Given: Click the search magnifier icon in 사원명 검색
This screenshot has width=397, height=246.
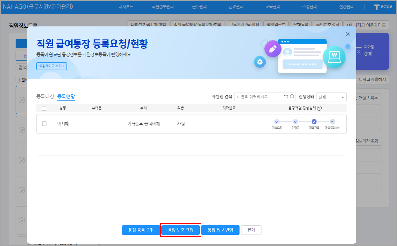Looking at the screenshot, I should click(x=292, y=97).
